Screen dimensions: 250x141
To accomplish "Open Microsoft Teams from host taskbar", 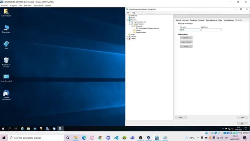I will tap(132, 137).
